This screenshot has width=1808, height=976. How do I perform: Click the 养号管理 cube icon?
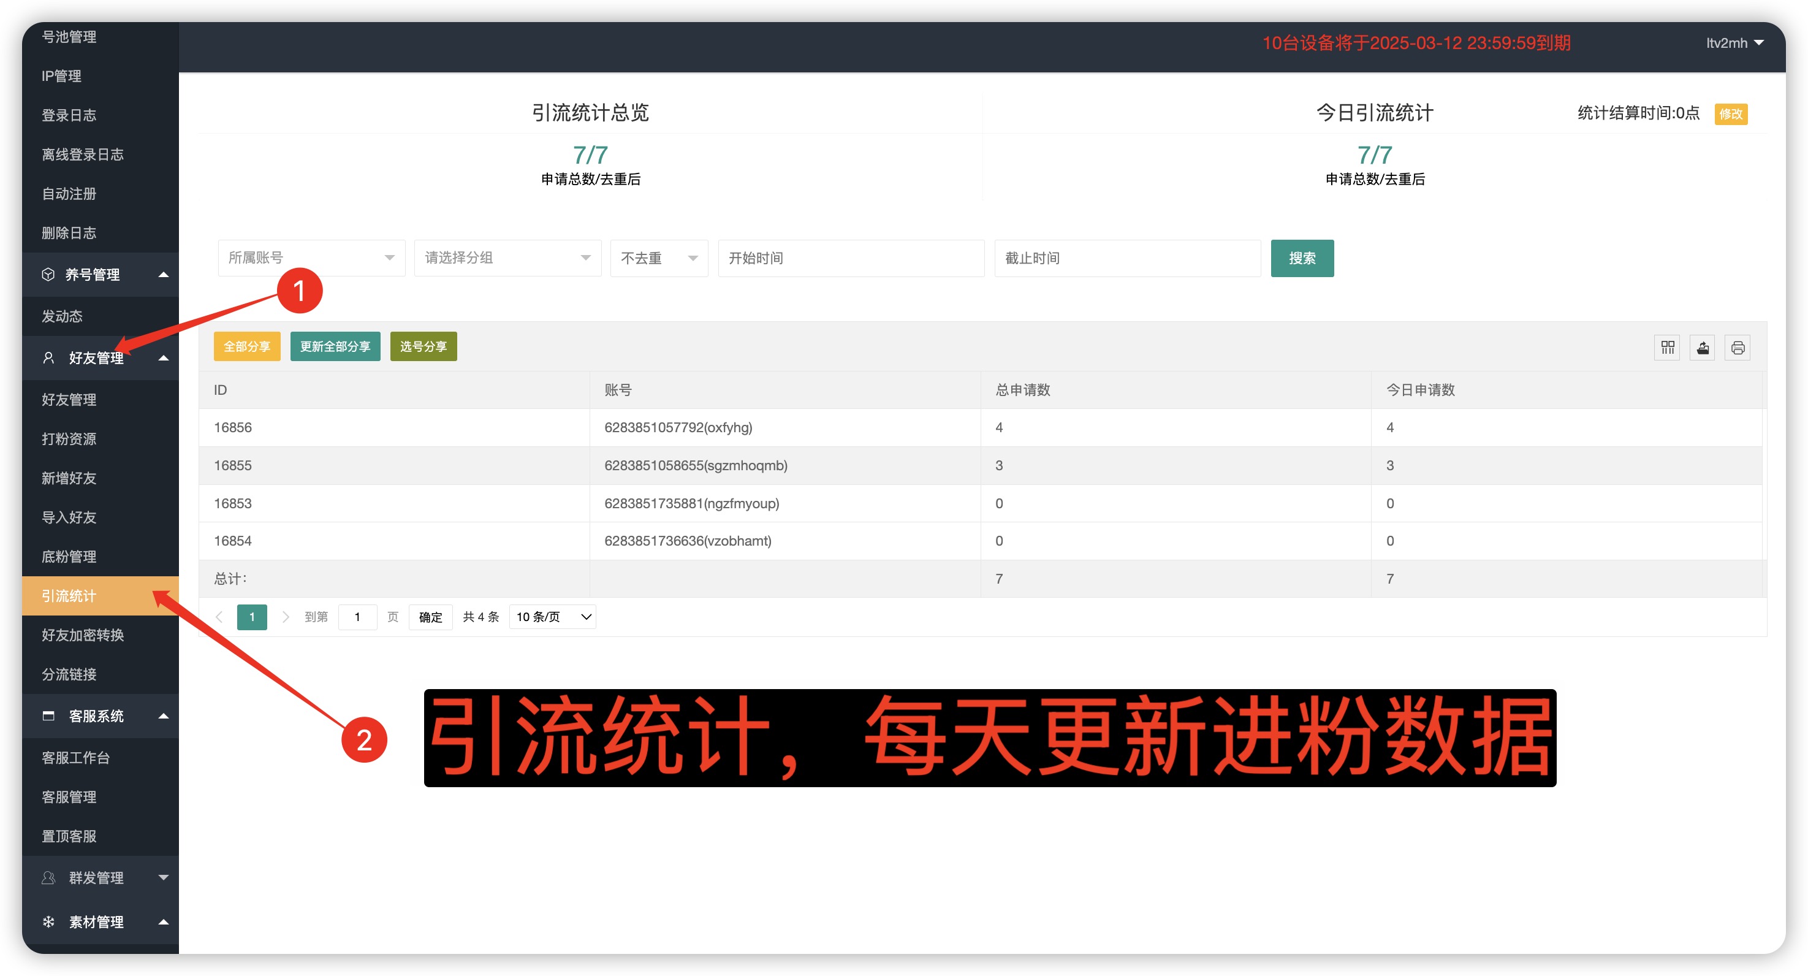tap(48, 275)
